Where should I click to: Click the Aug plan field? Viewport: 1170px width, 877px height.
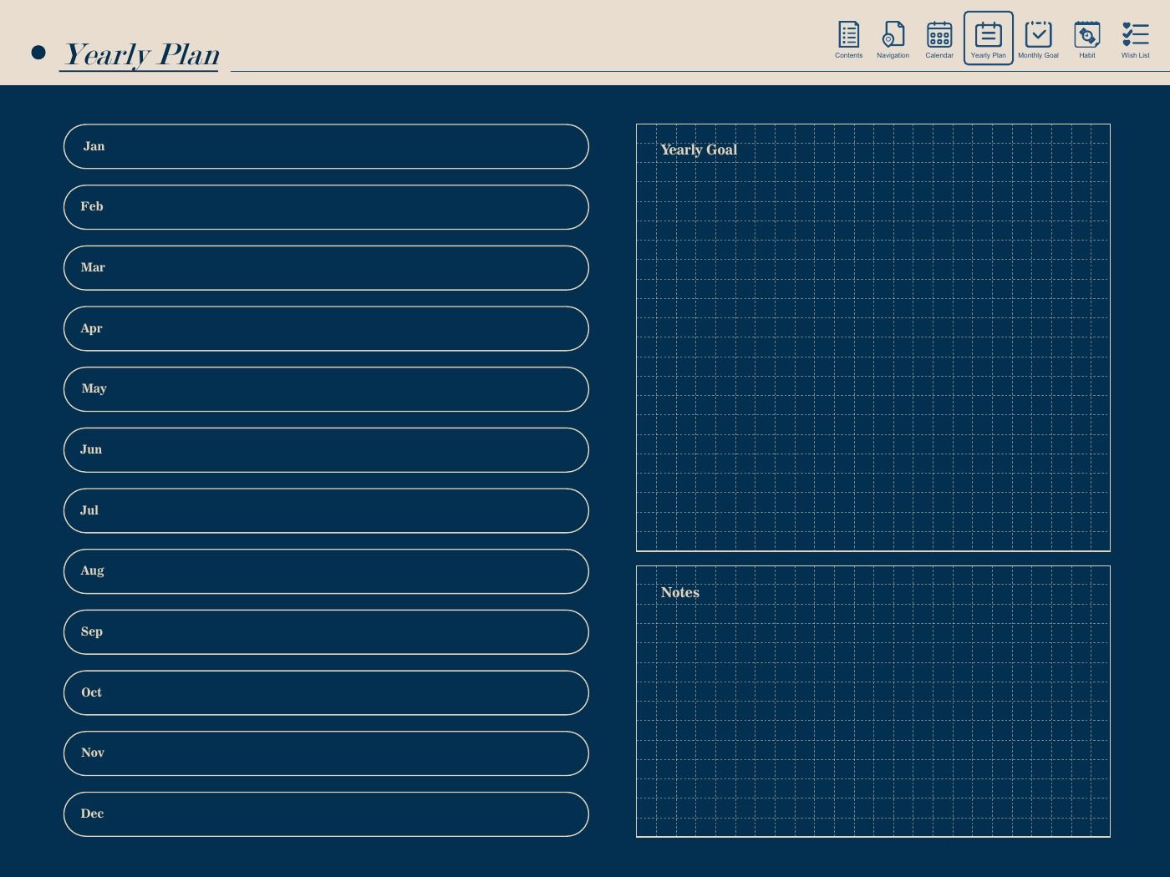[x=326, y=571]
